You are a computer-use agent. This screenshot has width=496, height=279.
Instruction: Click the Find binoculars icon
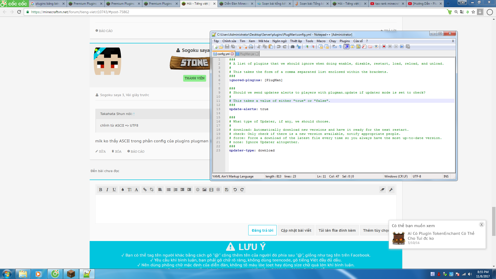click(292, 47)
